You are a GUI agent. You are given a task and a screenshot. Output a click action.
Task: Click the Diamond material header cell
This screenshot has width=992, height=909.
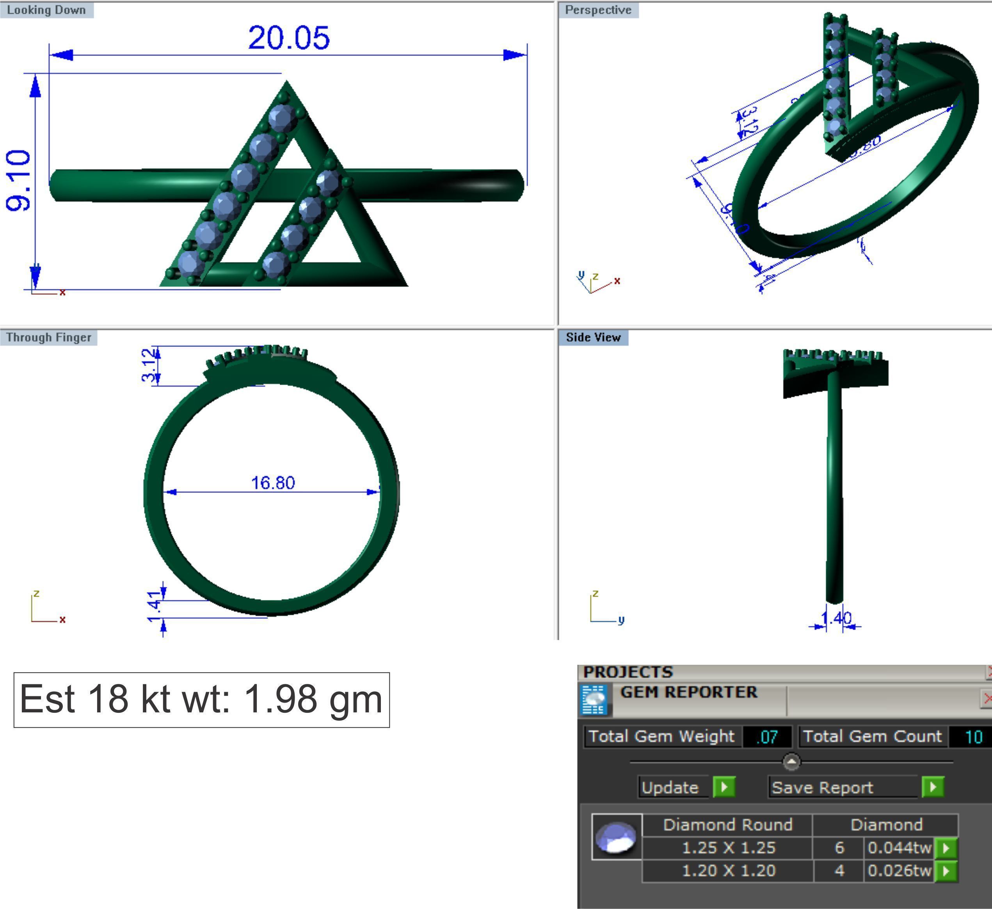coord(886,825)
